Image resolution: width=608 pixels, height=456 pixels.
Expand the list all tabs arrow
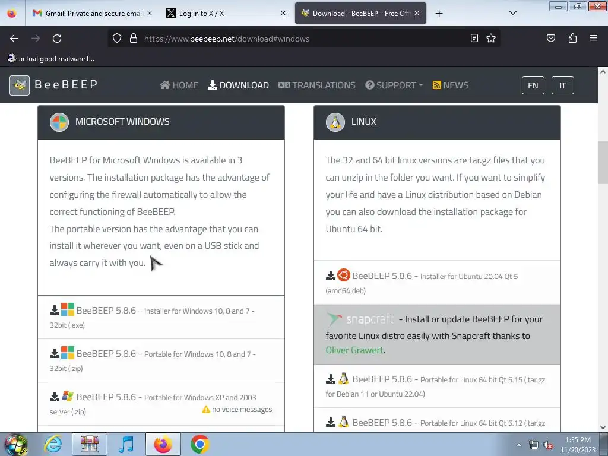pyautogui.click(x=512, y=13)
